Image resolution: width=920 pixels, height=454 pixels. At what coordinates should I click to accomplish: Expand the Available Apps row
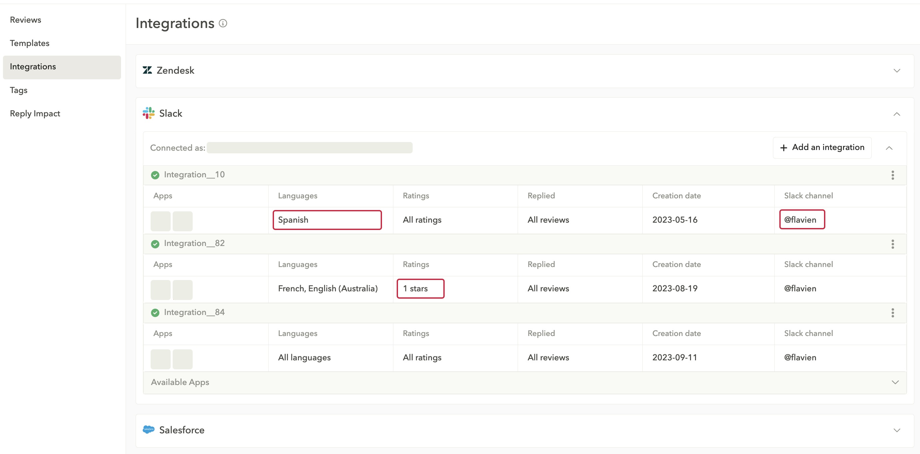[895, 382]
